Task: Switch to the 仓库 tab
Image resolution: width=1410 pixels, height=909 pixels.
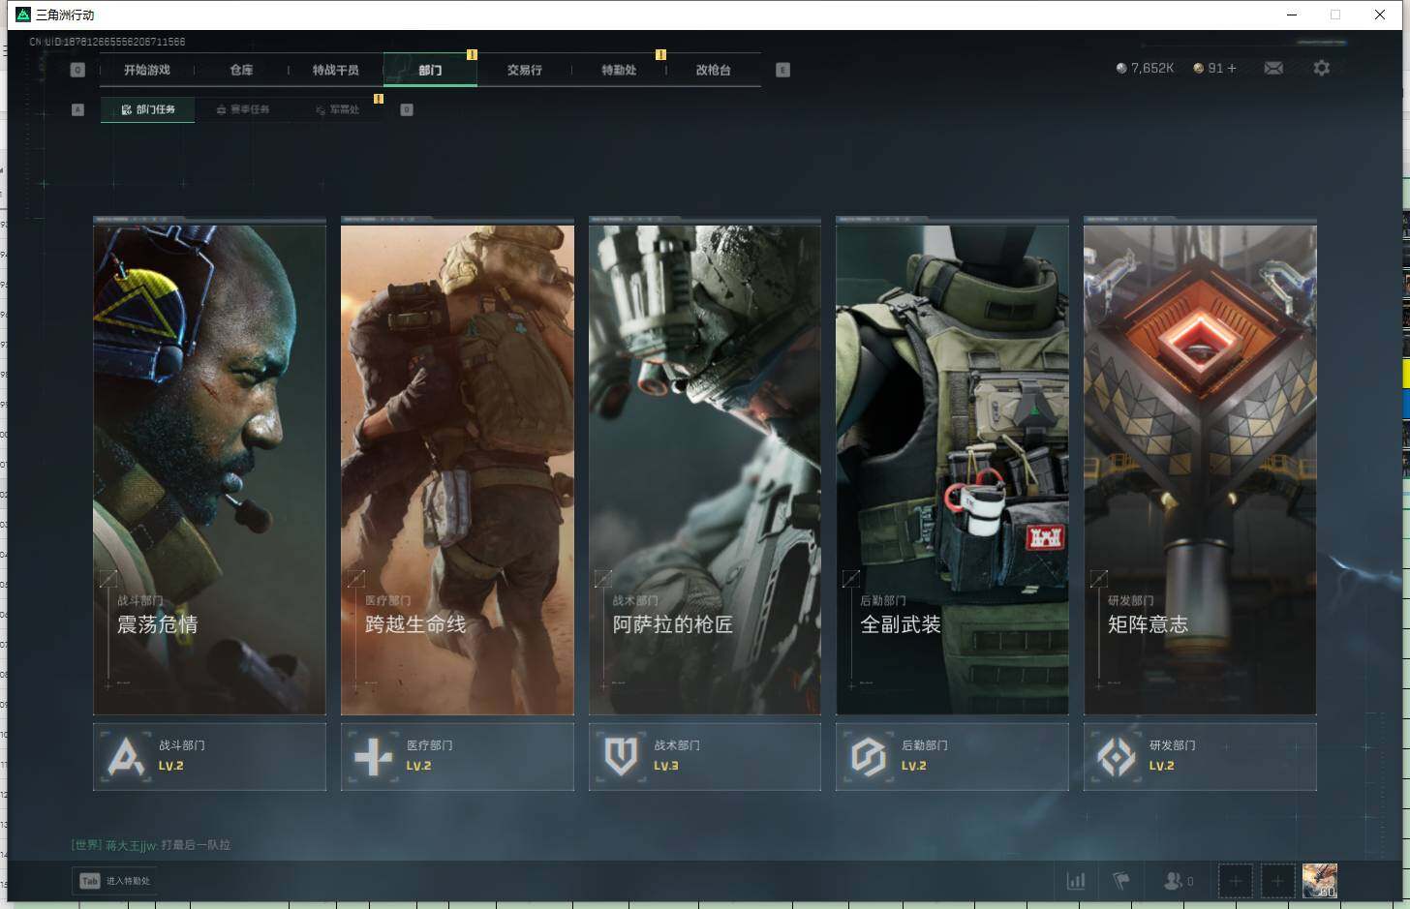Action: [x=241, y=70]
